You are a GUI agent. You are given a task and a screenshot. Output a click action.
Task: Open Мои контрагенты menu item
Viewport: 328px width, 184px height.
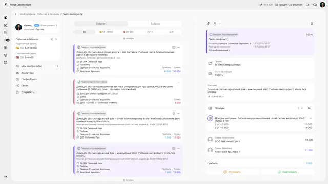37,66
